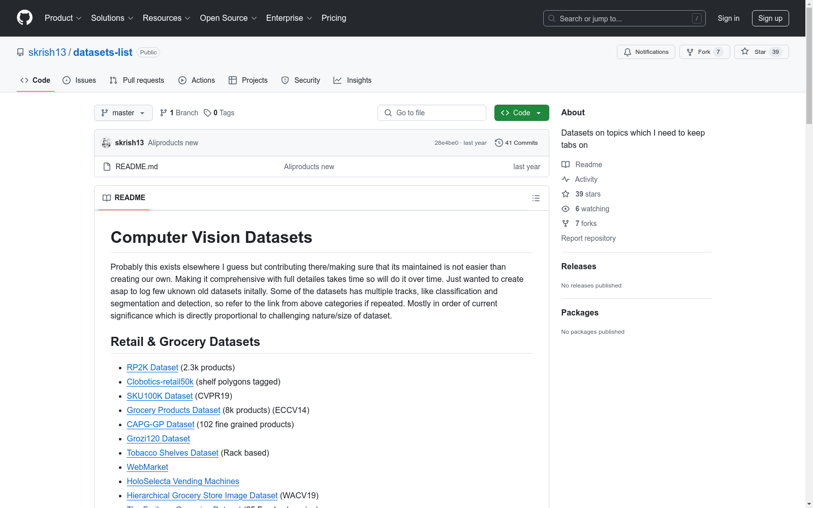The image size is (813, 508).
Task: Open the Clobotics-retail50k link
Action: [160, 382]
